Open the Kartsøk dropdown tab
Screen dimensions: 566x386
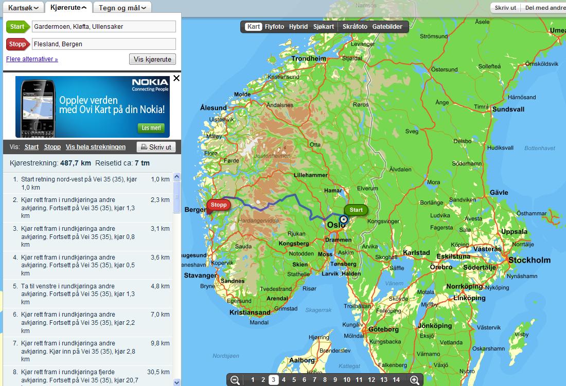[24, 8]
